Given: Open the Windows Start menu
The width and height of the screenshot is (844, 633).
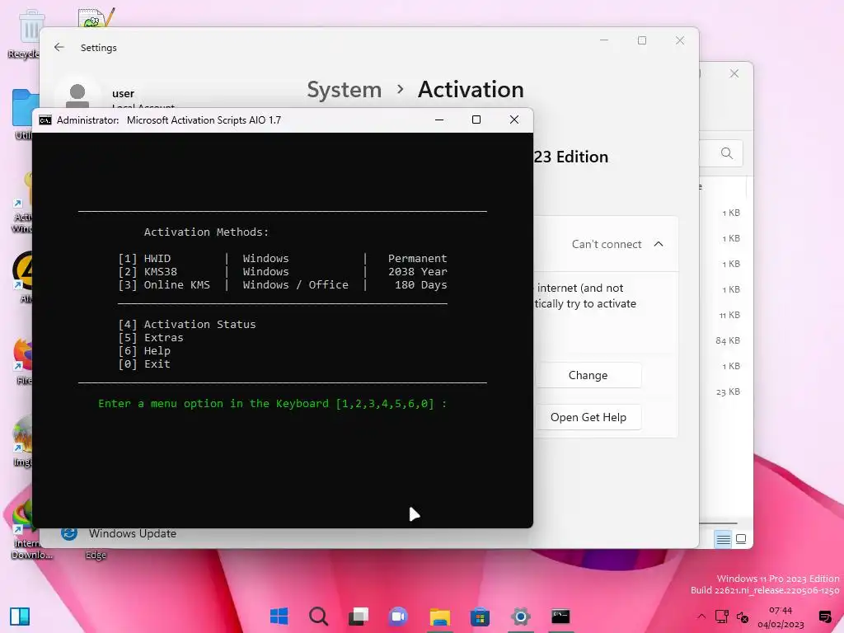Looking at the screenshot, I should [279, 617].
